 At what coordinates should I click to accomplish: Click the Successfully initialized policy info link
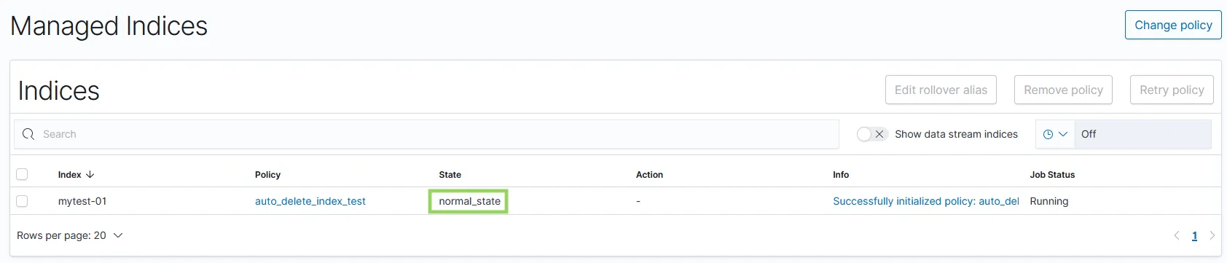(925, 201)
